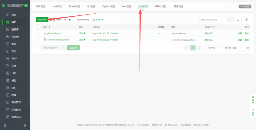Tick the select-all checkbox in table header
Screen dimensions: 256x130
coord(39,27)
